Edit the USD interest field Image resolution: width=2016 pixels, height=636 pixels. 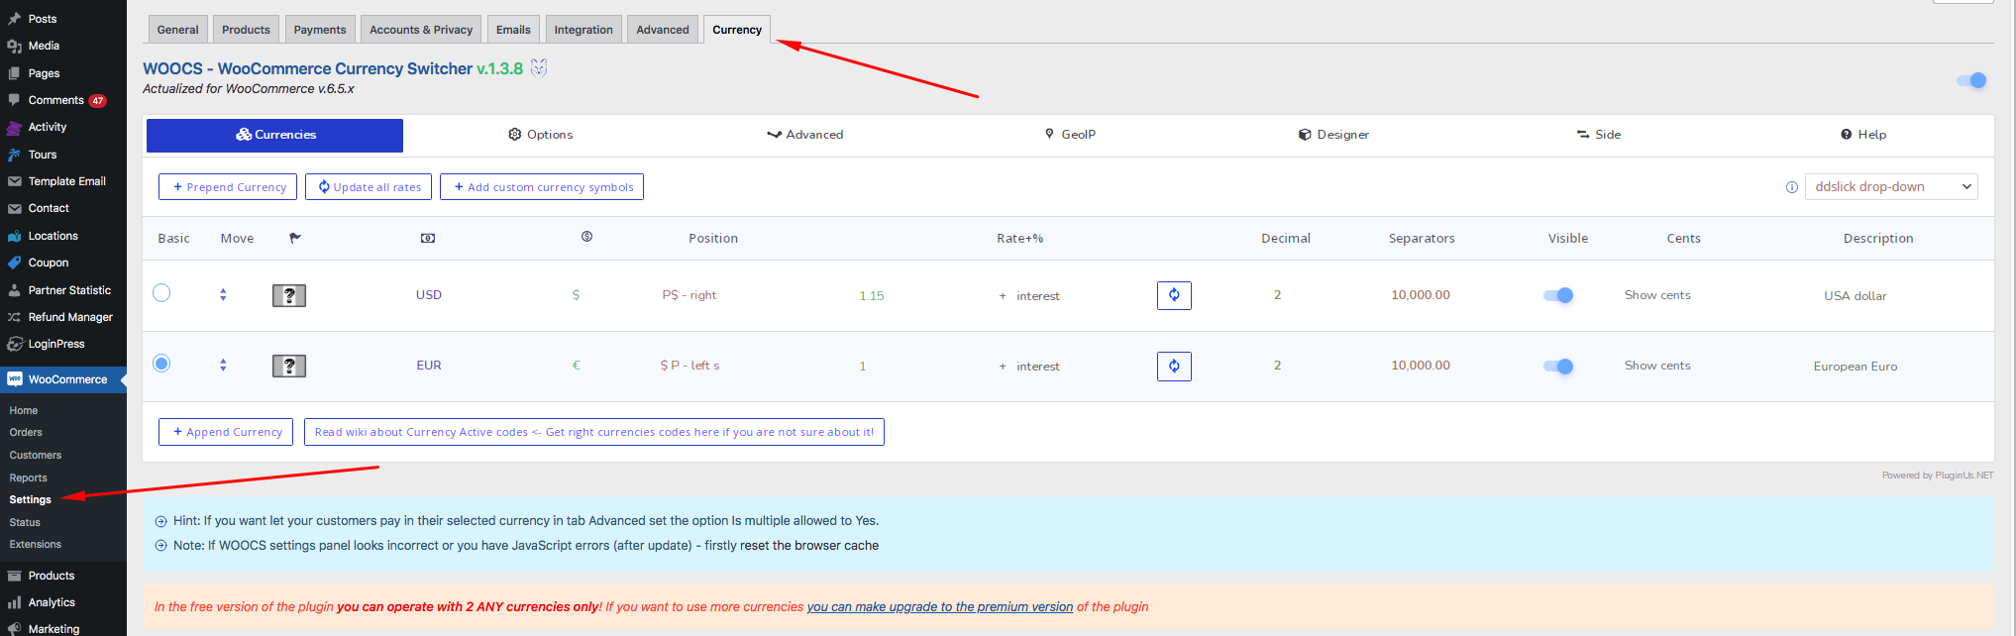1037,296
